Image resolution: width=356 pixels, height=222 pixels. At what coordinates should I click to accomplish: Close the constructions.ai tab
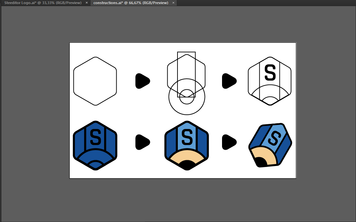point(173,3)
